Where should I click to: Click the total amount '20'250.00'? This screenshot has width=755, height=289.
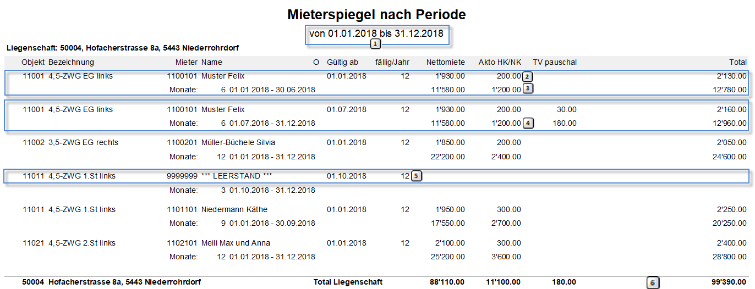[x=730, y=224]
